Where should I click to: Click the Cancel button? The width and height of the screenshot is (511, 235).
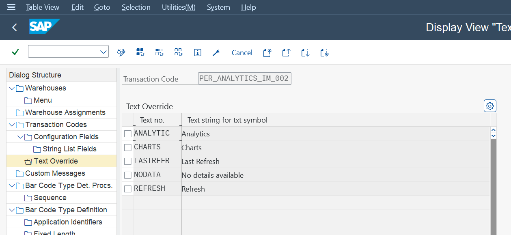pos(242,53)
